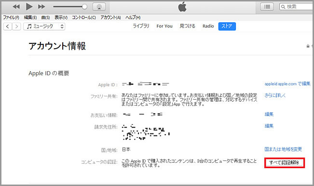Expand the ミュージック media type dropdown

44,27
